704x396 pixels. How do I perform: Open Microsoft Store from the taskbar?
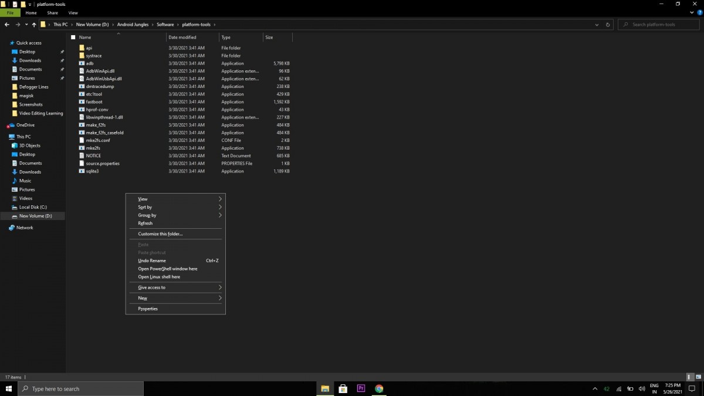(343, 388)
